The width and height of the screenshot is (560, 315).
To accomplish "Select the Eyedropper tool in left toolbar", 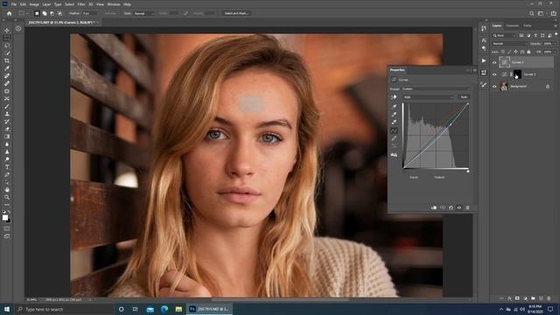I will coord(7,68).
